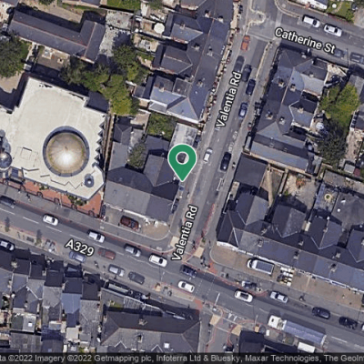Click the white round umbrella in the garden
The width and height of the screenshot is (364, 364).
tap(159, 28)
